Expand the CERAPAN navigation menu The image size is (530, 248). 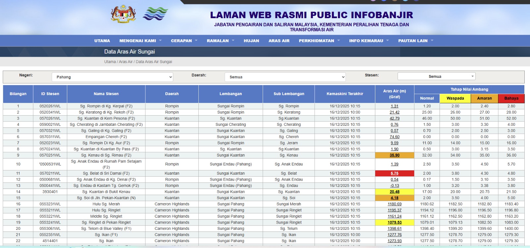pyautogui.click(x=184, y=41)
